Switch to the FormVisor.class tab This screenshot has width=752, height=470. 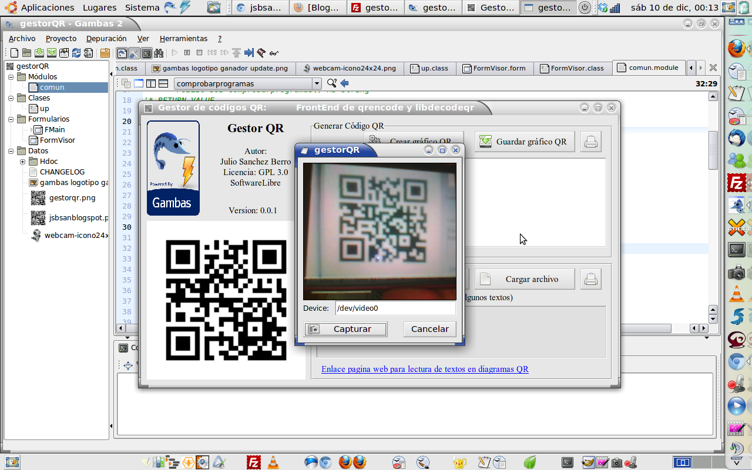coord(572,68)
